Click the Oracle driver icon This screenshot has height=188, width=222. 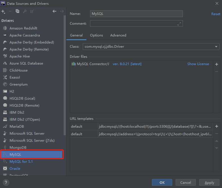(5, 169)
